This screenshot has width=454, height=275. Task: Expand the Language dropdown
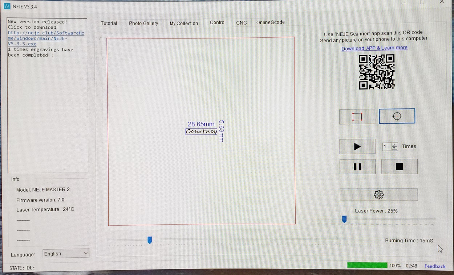tap(66, 254)
